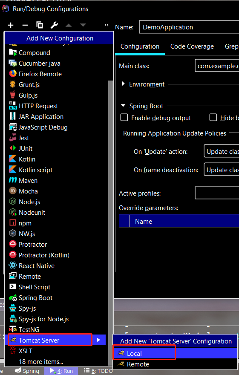Click the Active profiles input field
This screenshot has height=375, width=239.
(x=217, y=193)
